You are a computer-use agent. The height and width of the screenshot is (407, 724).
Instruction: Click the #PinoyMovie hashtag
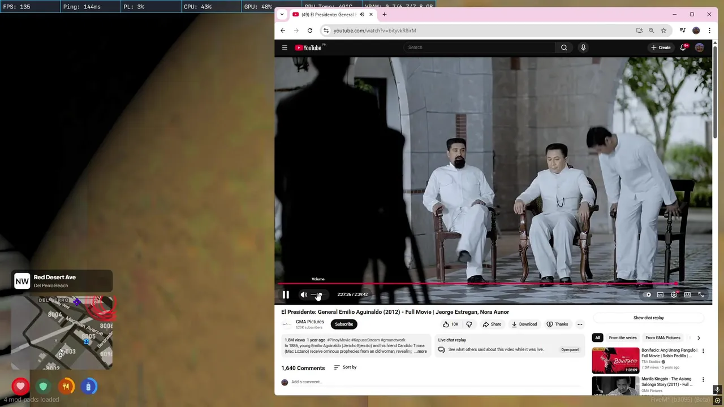point(339,340)
